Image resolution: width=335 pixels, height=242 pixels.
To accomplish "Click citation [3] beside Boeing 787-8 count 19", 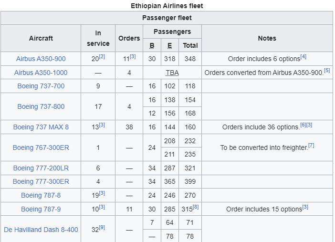I will tap(102, 193).
